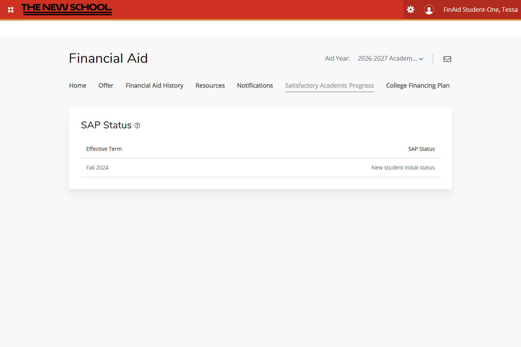Viewport: 521px width, 347px height.
Task: Navigate to College Financing Plan tab
Action: tap(418, 85)
